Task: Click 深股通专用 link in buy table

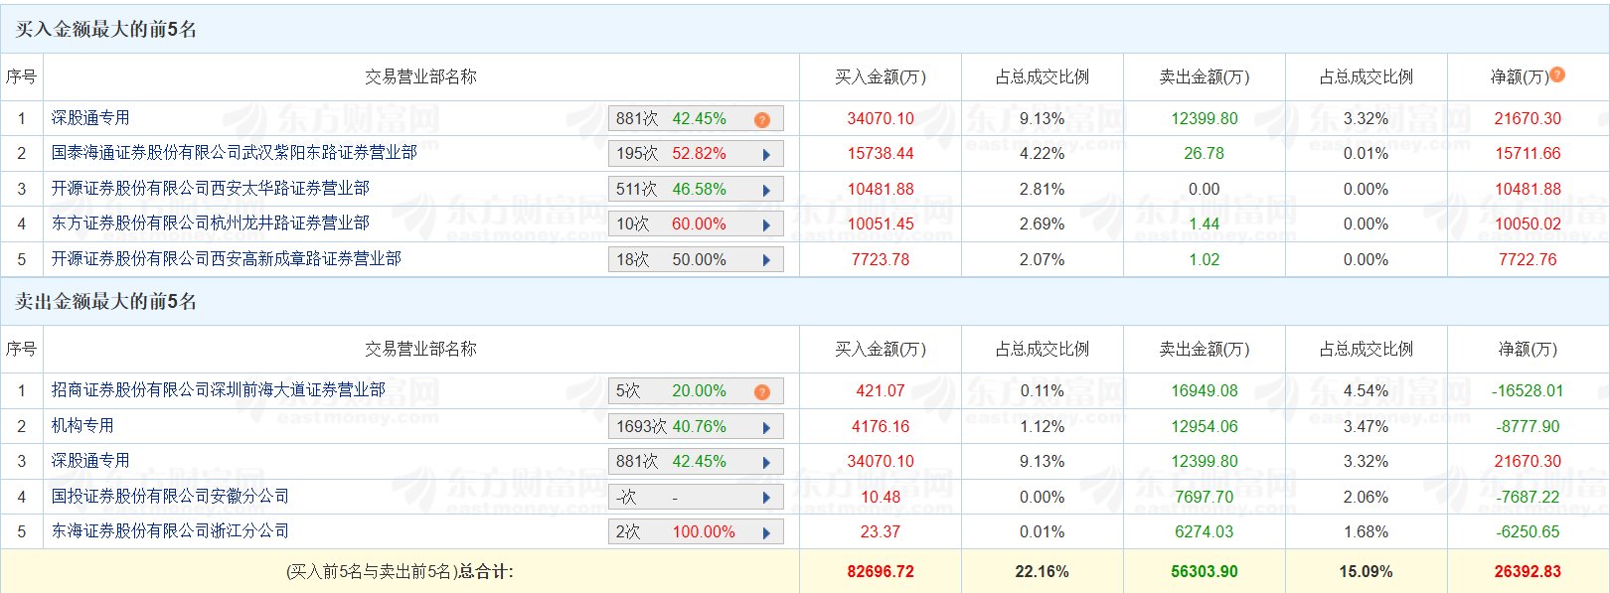Action: pyautogui.click(x=90, y=117)
